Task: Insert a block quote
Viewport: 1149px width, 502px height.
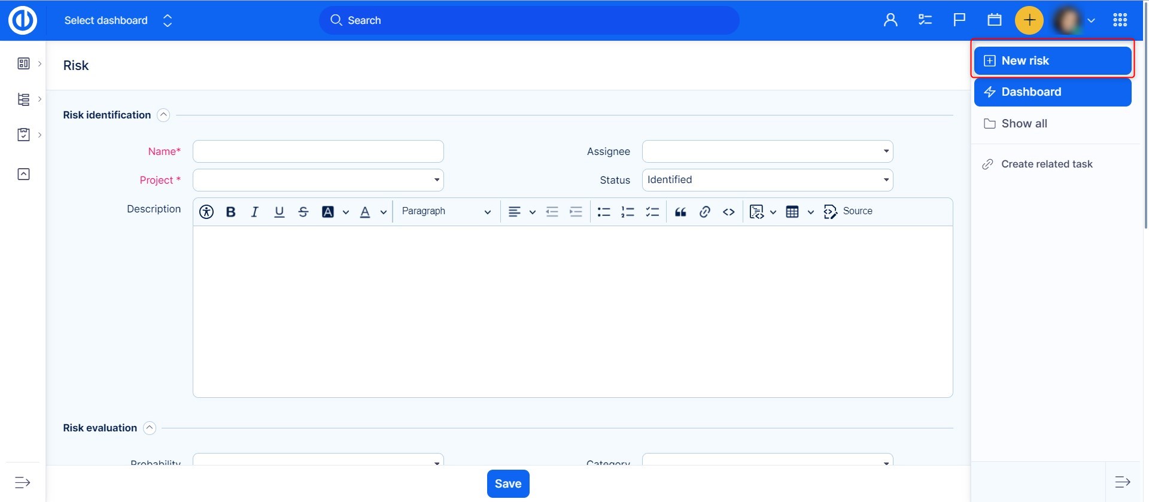Action: [680, 212]
